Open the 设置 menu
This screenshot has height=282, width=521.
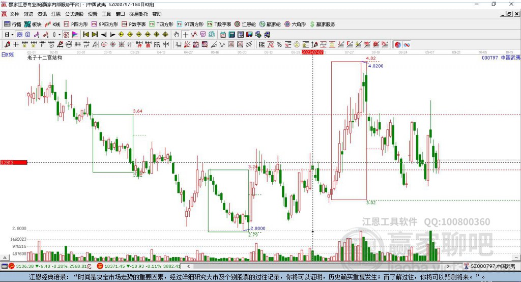(x=93, y=14)
